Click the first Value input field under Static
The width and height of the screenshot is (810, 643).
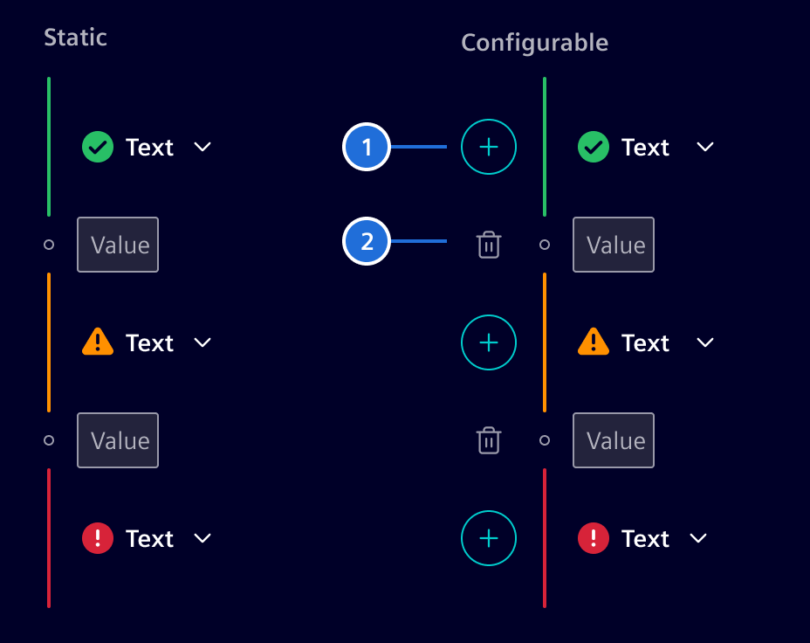[117, 245]
